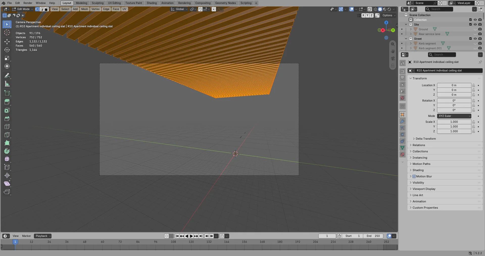The height and width of the screenshot is (256, 485).
Task: Select the Move tool in toolbar
Action: tap(7, 41)
